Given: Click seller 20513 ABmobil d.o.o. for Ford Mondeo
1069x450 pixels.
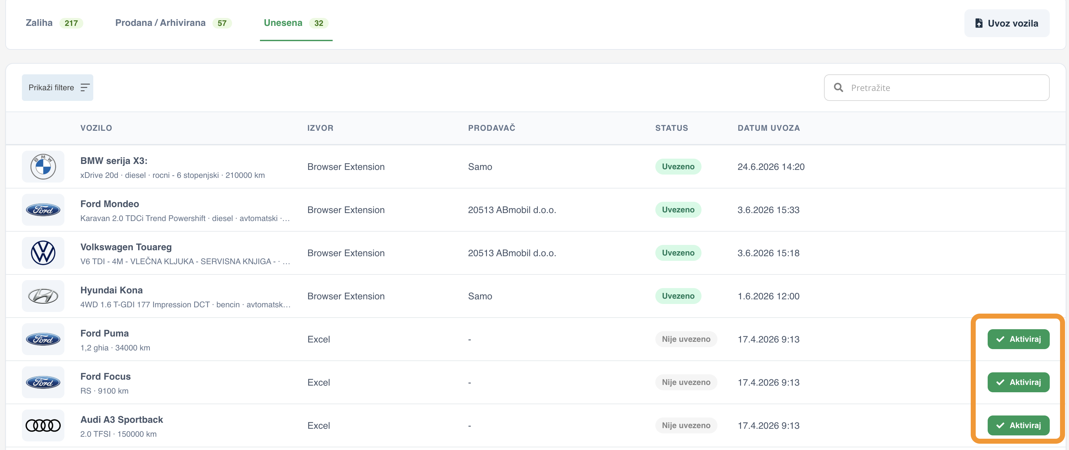Looking at the screenshot, I should [512, 210].
